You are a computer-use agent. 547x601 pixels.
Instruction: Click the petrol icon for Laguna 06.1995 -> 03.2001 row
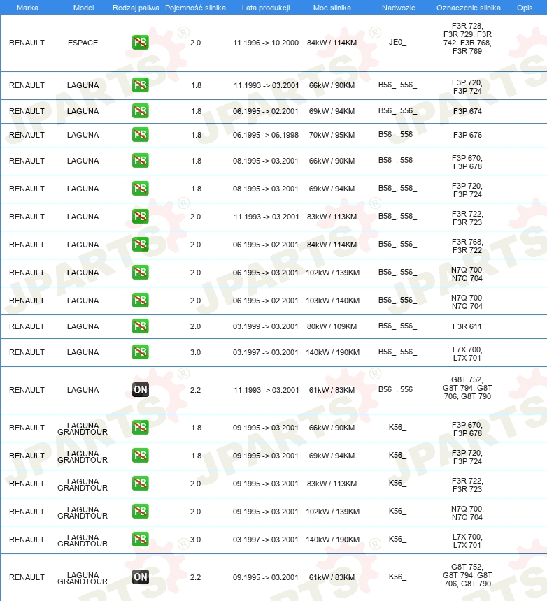point(141,272)
